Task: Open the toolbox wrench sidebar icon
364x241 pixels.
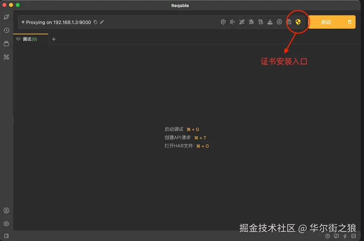Action: coord(6,57)
